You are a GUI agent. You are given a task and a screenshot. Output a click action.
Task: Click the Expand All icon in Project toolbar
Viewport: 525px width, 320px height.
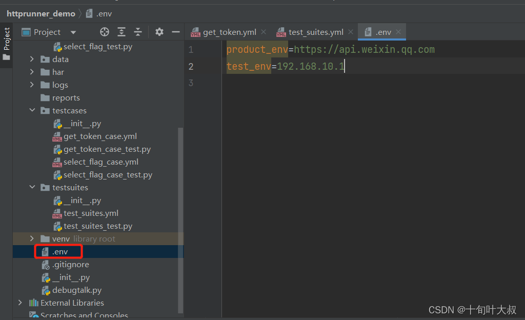(x=122, y=32)
